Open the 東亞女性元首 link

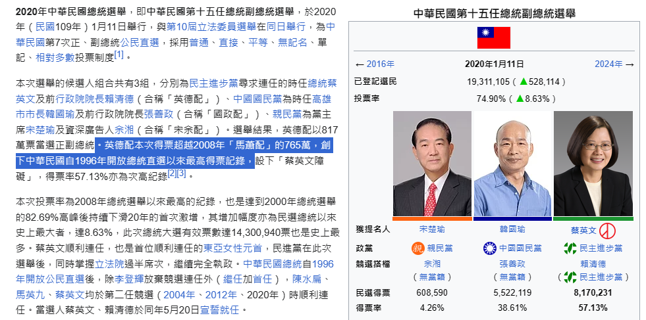(232, 248)
